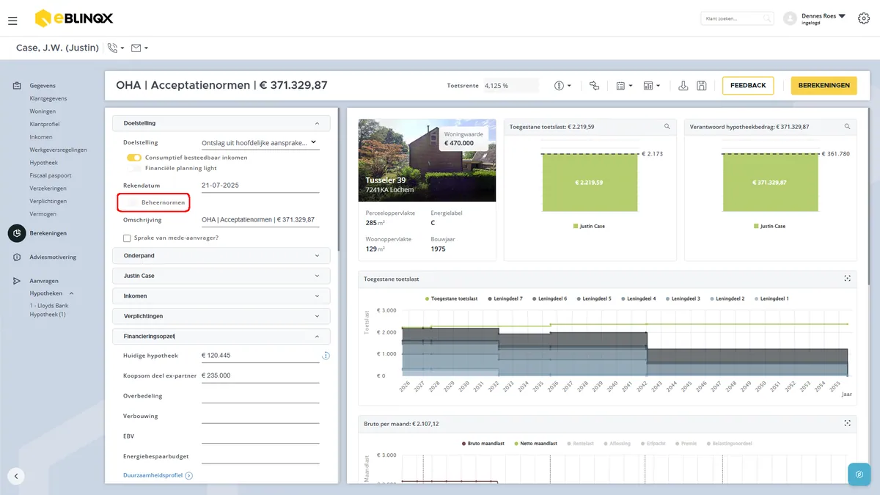Image resolution: width=880 pixels, height=495 pixels.
Task: Open Fiscaal paspoort in the sidebar
Action: [51, 175]
